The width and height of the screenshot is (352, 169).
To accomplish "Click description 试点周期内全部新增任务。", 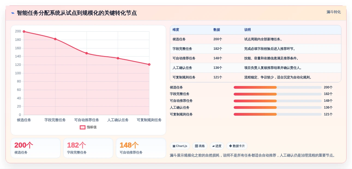I will tap(263, 39).
